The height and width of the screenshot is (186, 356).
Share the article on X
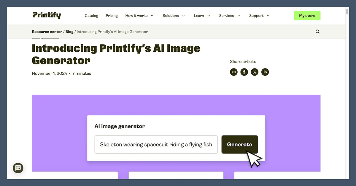(x=255, y=72)
